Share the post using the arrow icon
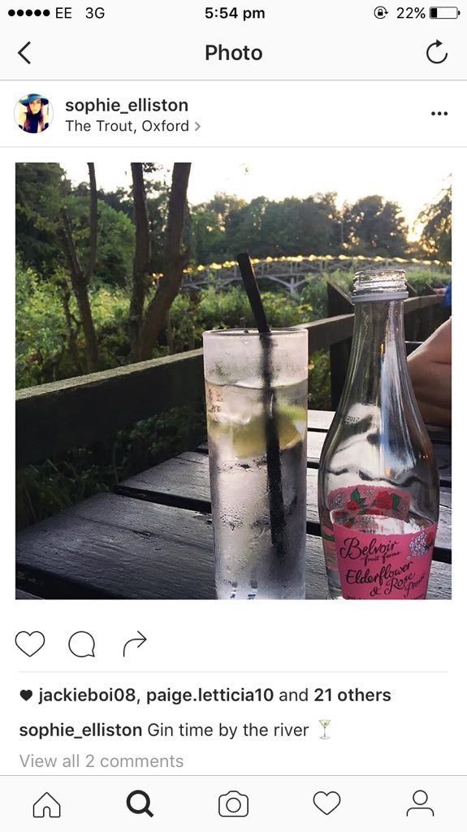The width and height of the screenshot is (467, 832). (135, 643)
